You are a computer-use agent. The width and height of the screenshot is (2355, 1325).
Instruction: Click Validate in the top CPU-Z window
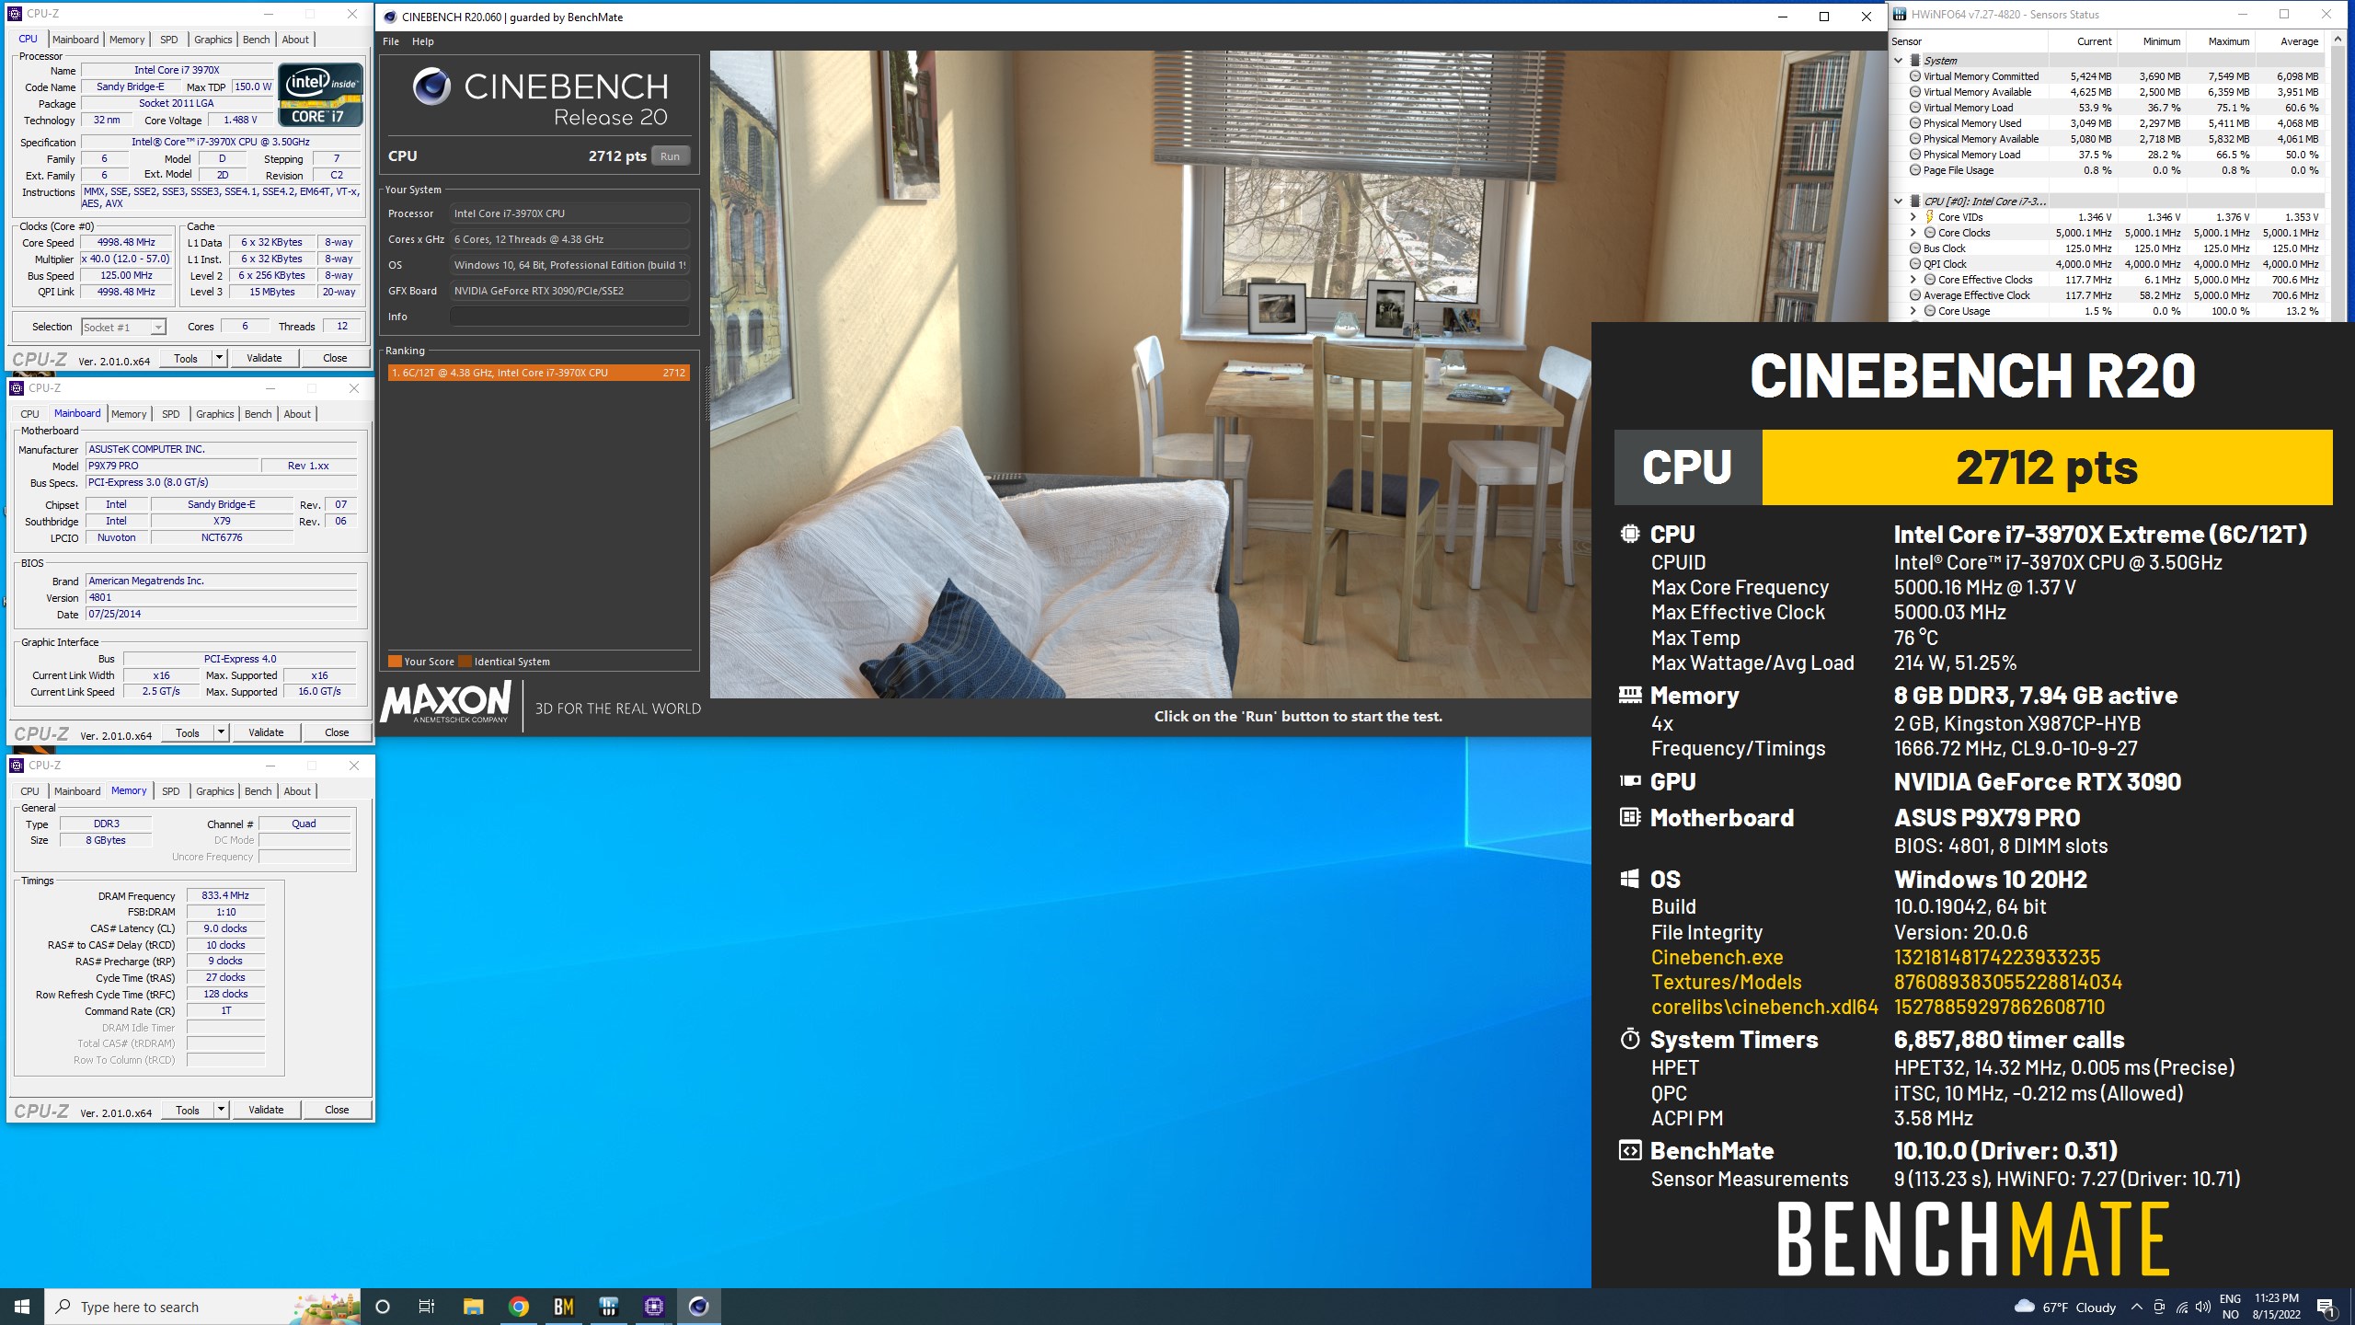pyautogui.click(x=264, y=358)
